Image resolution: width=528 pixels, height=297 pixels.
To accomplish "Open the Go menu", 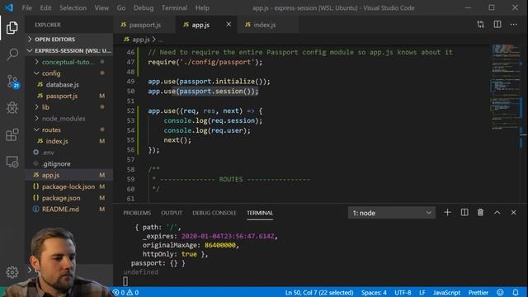I will point(121,7).
